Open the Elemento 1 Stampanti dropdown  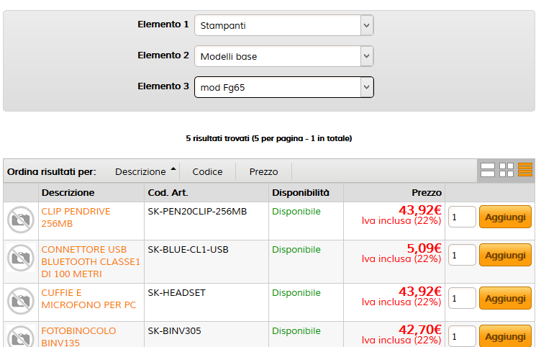pos(284,25)
